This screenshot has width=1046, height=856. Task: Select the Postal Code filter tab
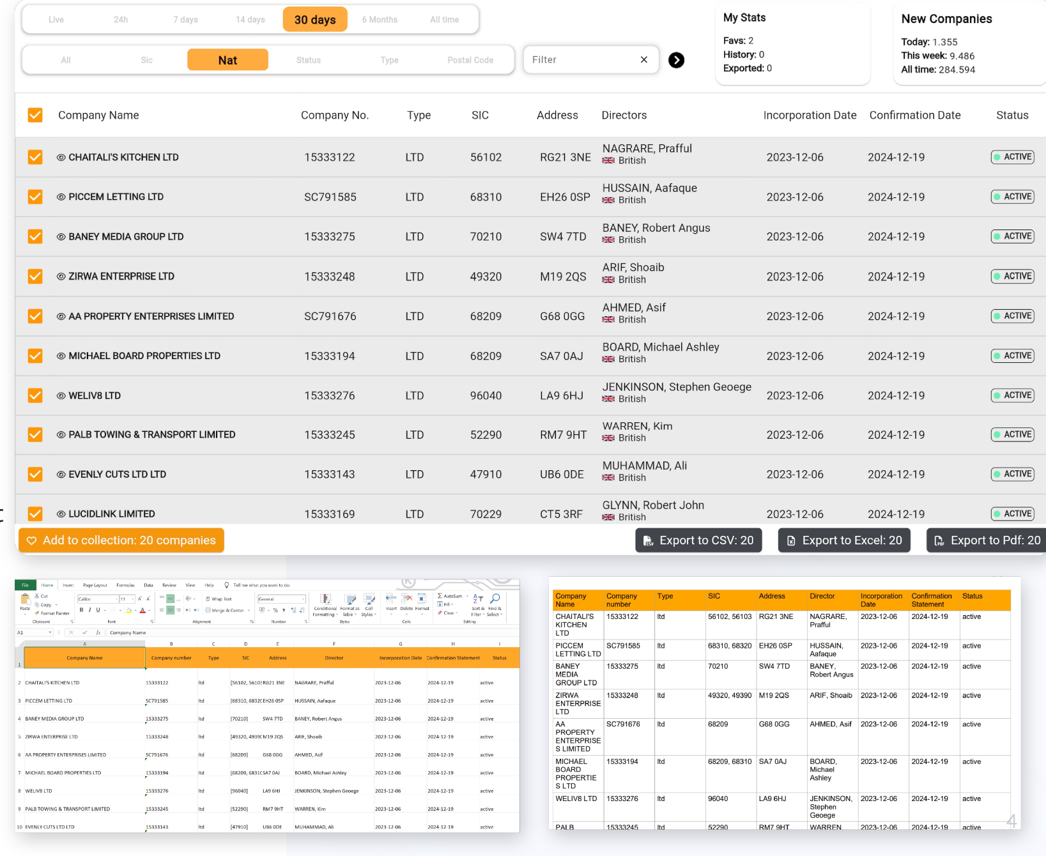tap(470, 60)
